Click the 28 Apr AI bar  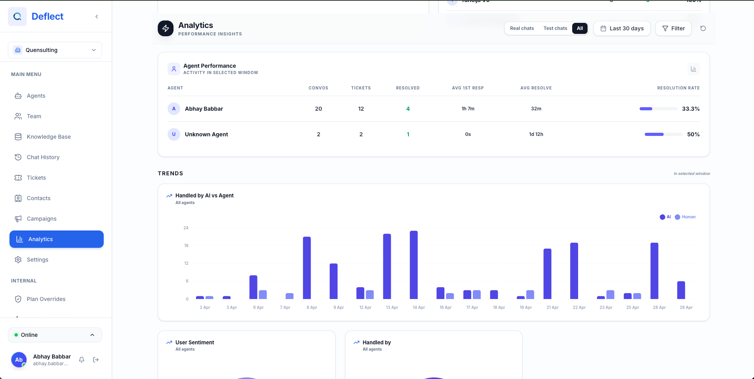pyautogui.click(x=654, y=271)
